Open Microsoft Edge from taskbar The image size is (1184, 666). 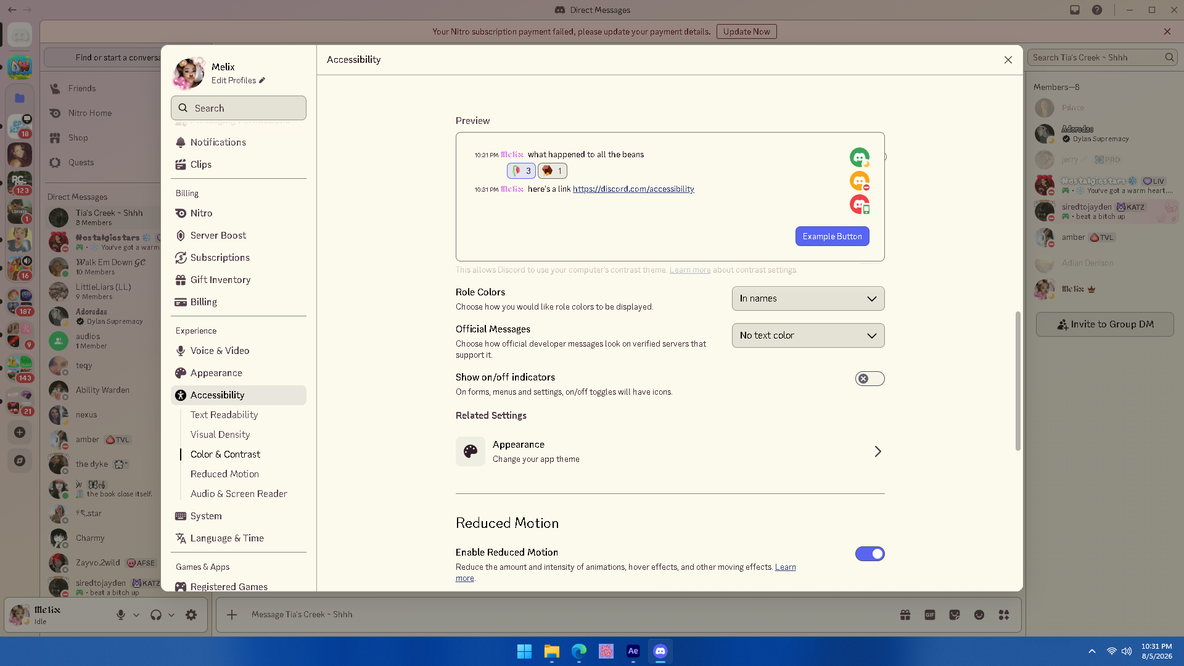[578, 651]
